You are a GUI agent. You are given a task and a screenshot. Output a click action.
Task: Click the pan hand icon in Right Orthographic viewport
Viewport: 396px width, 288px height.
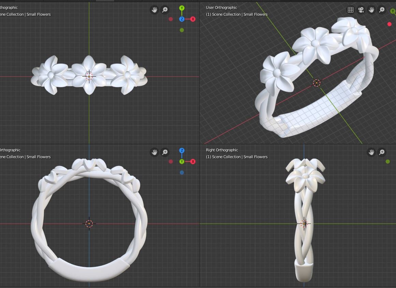(371, 152)
